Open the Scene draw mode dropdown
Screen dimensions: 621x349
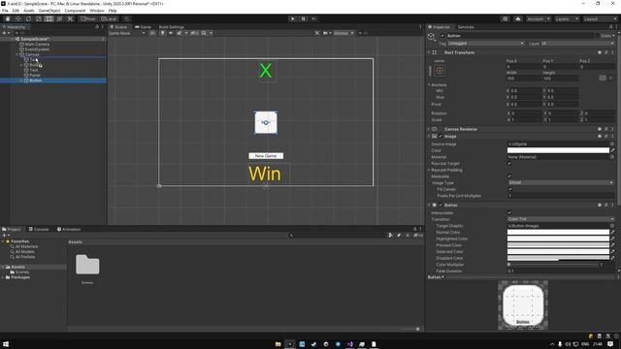point(127,33)
